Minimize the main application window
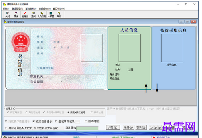The height and width of the screenshot is (138, 202). 178,4
